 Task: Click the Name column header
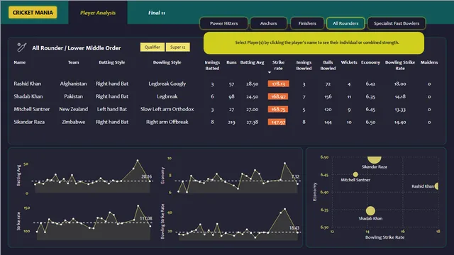[x=20, y=62]
